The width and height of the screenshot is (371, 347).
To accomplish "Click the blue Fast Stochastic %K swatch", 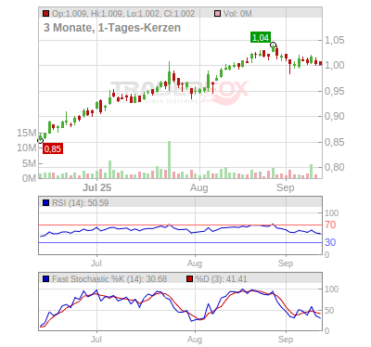I will click(x=45, y=279).
